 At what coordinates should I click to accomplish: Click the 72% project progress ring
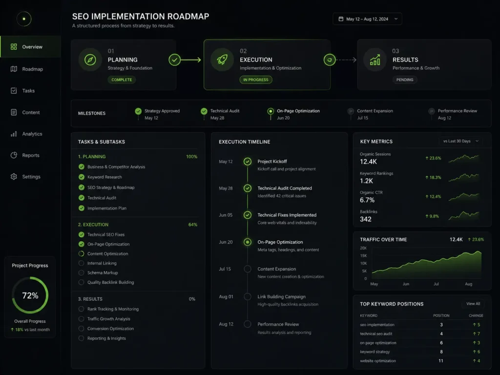(x=30, y=295)
